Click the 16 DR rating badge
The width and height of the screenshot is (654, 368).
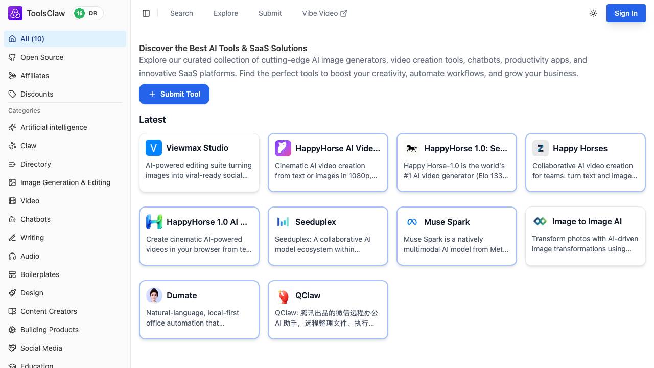(87, 13)
